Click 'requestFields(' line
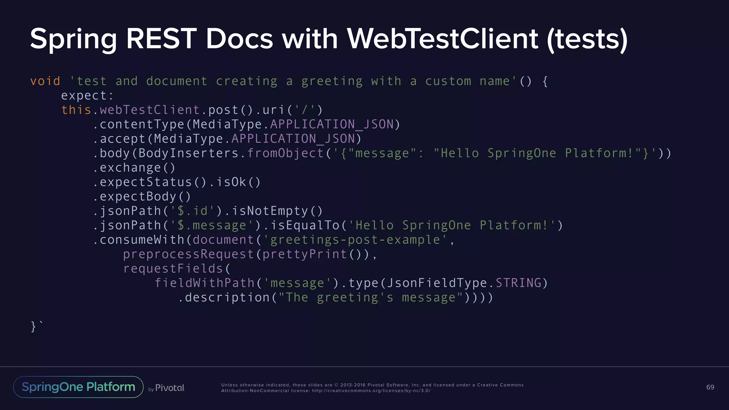 coord(177,269)
